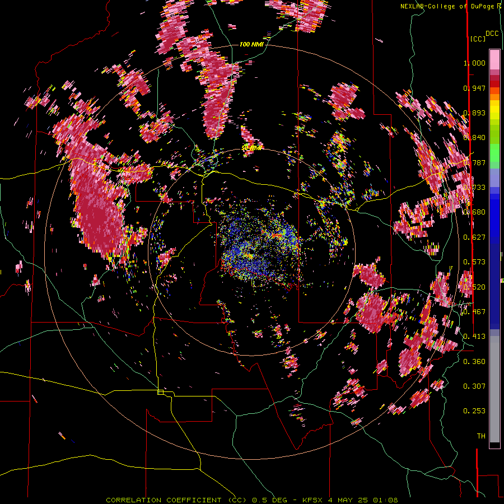The width and height of the screenshot is (504, 504).
Task: Click the DCC label above the legend
Action: 492,34
